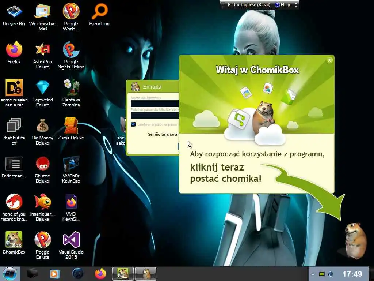Click the green monitor tray icon
374x281 pixels.
321,274
